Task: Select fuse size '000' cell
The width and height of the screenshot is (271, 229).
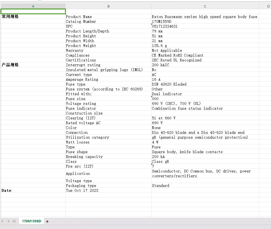Action: [205, 99]
